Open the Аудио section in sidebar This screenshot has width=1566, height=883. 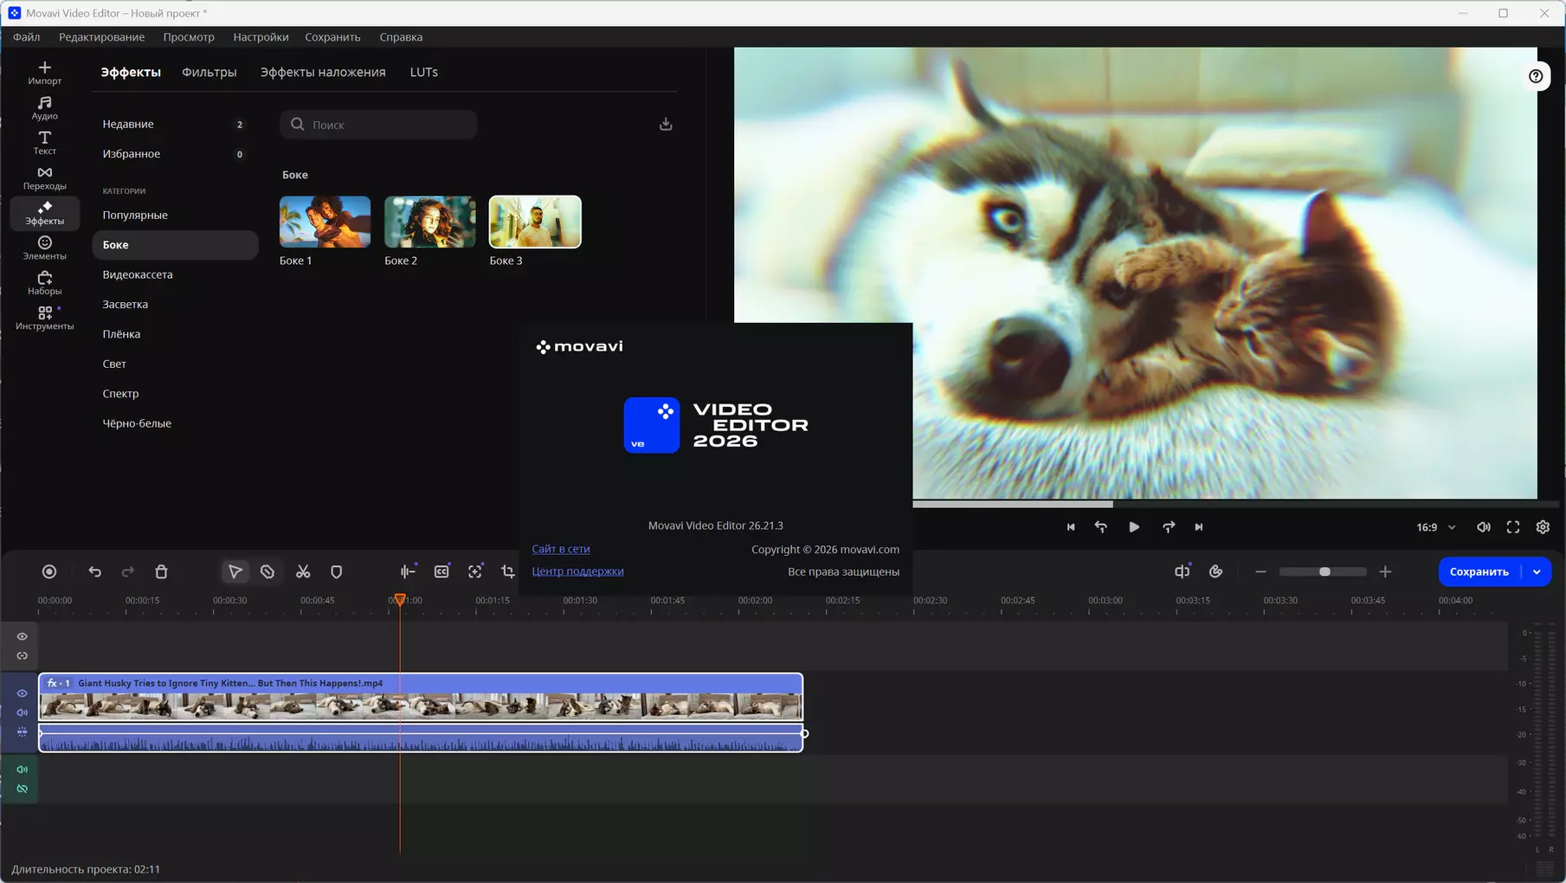tap(44, 108)
